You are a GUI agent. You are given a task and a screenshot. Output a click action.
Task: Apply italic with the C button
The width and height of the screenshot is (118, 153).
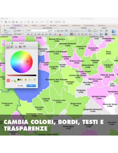click(x=32, y=34)
